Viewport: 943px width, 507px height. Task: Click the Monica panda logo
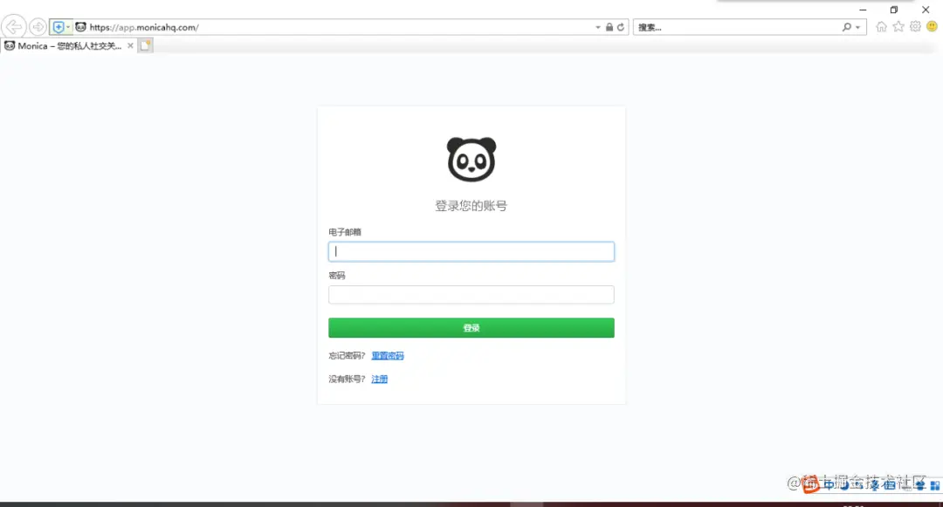point(471,159)
